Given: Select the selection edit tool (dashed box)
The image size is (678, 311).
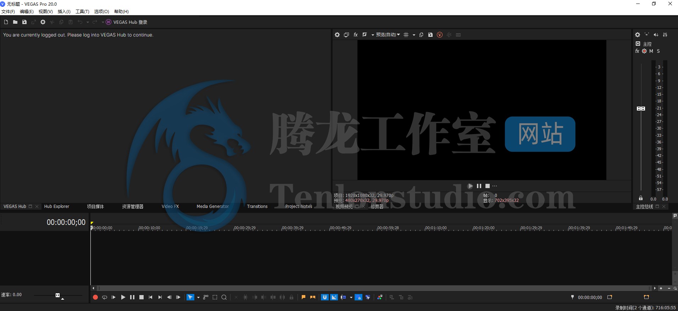Looking at the screenshot, I should 215,297.
